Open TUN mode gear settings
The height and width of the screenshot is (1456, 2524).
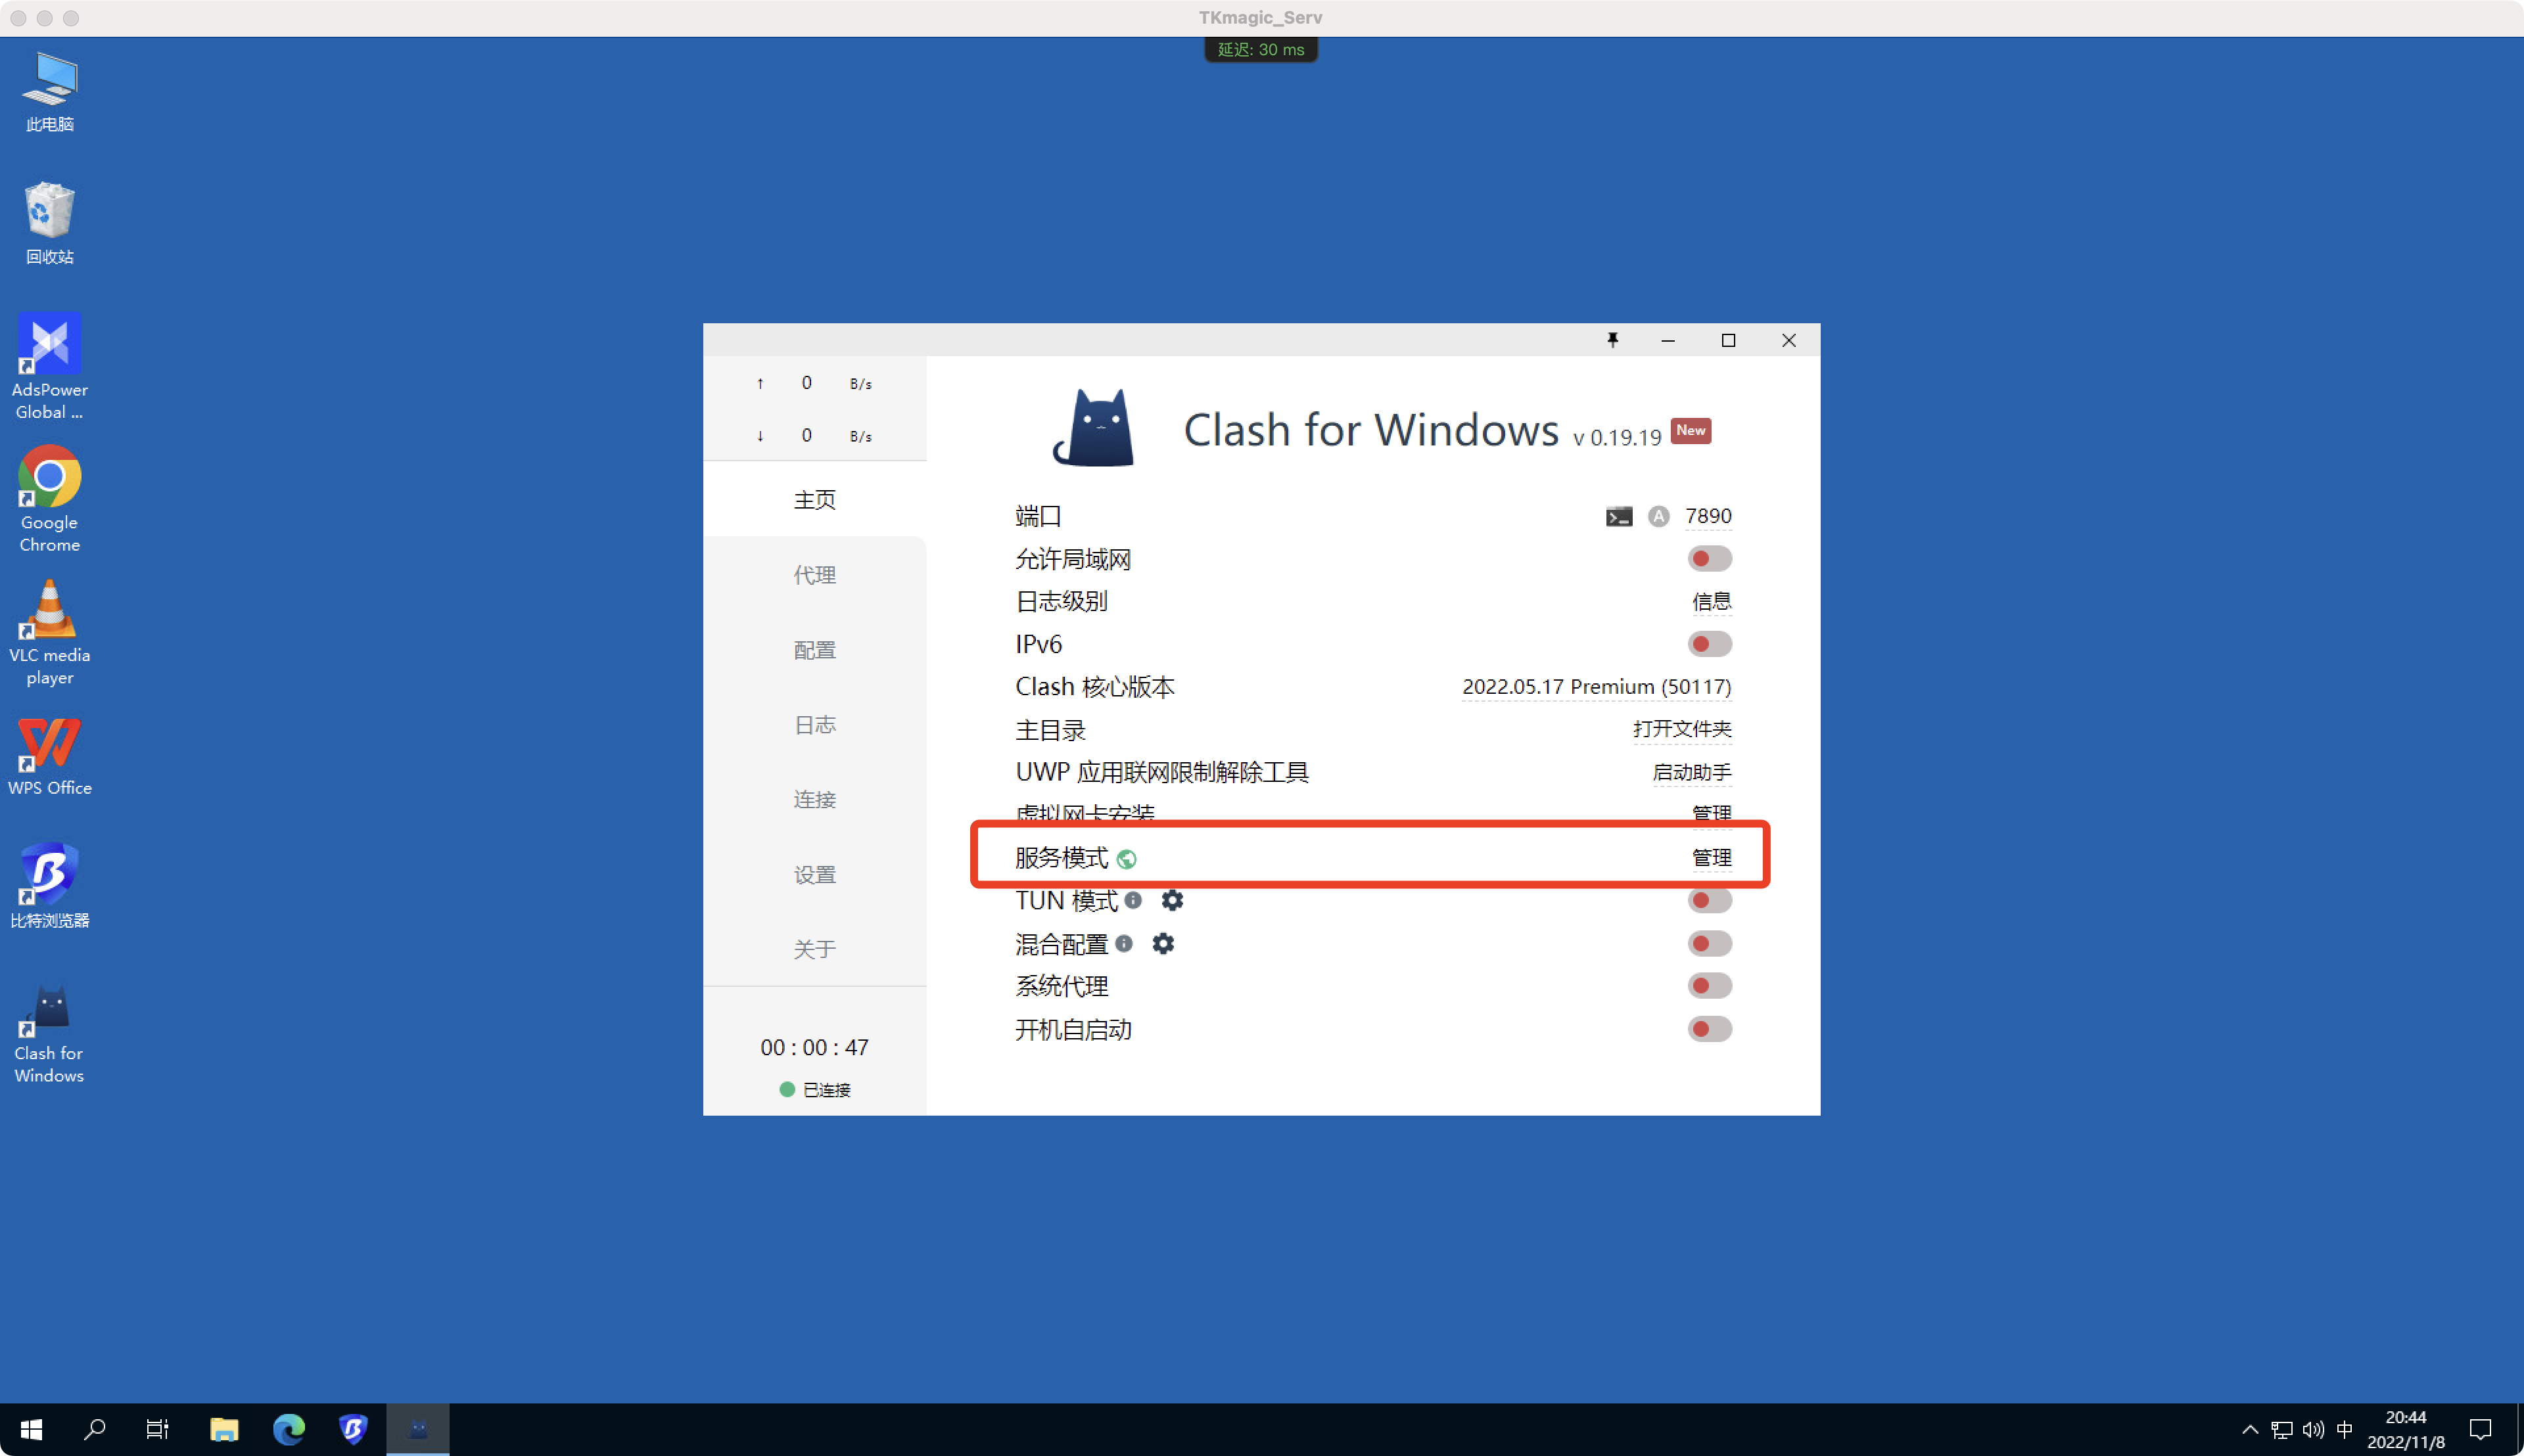pyautogui.click(x=1171, y=900)
